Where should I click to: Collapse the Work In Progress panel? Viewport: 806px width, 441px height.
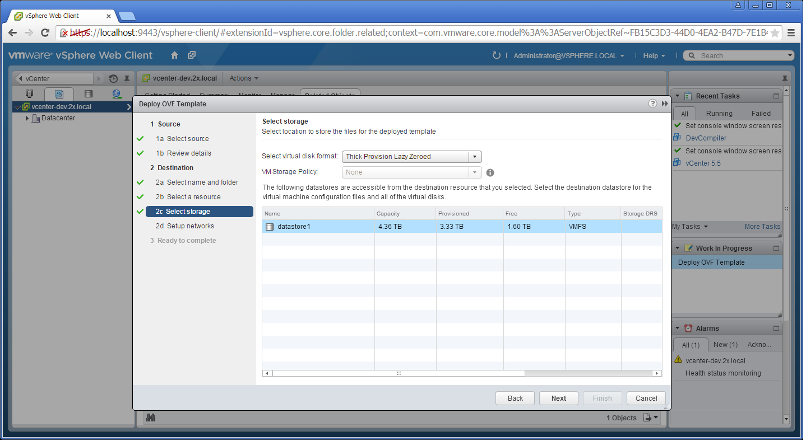coord(677,248)
